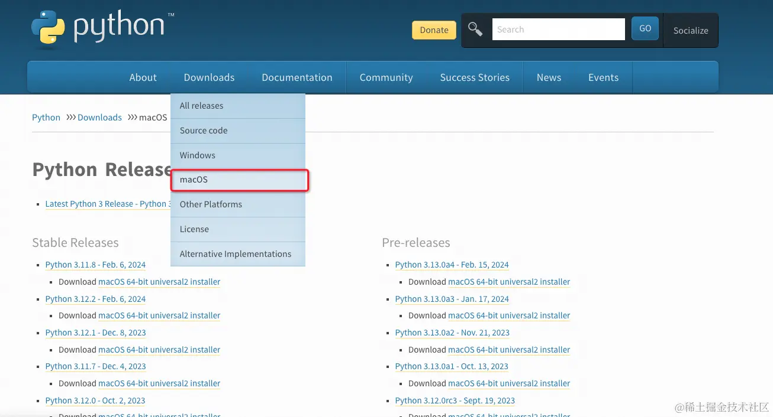Image resolution: width=773 pixels, height=417 pixels.
Task: Focus the Search input field
Action: coord(558,29)
